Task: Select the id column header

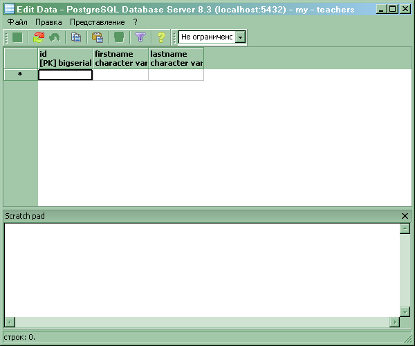Action: [66, 58]
